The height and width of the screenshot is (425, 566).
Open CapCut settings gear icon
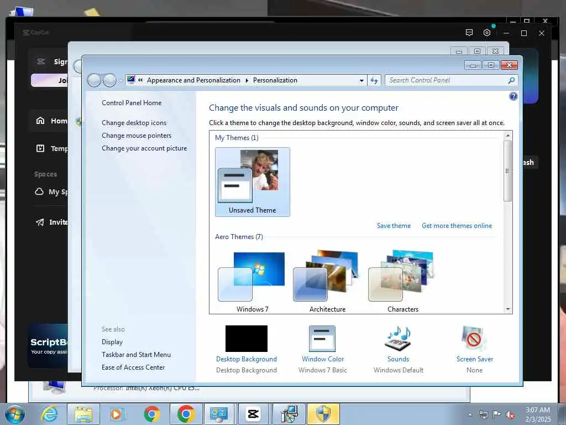click(486, 33)
